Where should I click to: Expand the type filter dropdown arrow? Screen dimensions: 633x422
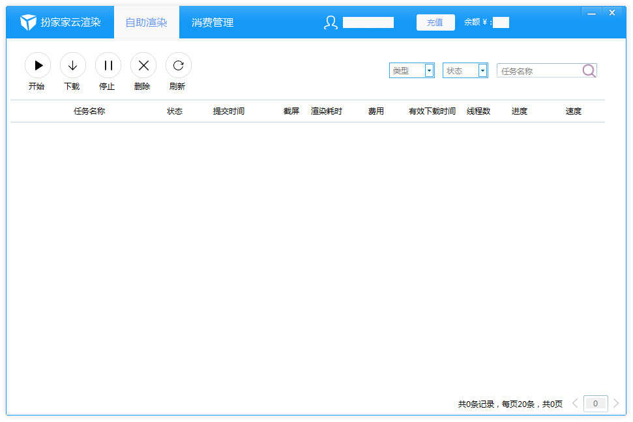click(428, 70)
